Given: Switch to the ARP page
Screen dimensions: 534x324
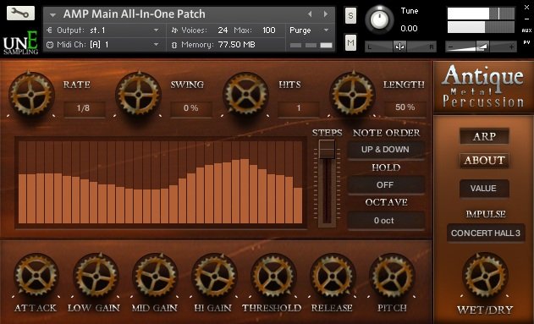Looking at the screenshot, I should tap(484, 136).
